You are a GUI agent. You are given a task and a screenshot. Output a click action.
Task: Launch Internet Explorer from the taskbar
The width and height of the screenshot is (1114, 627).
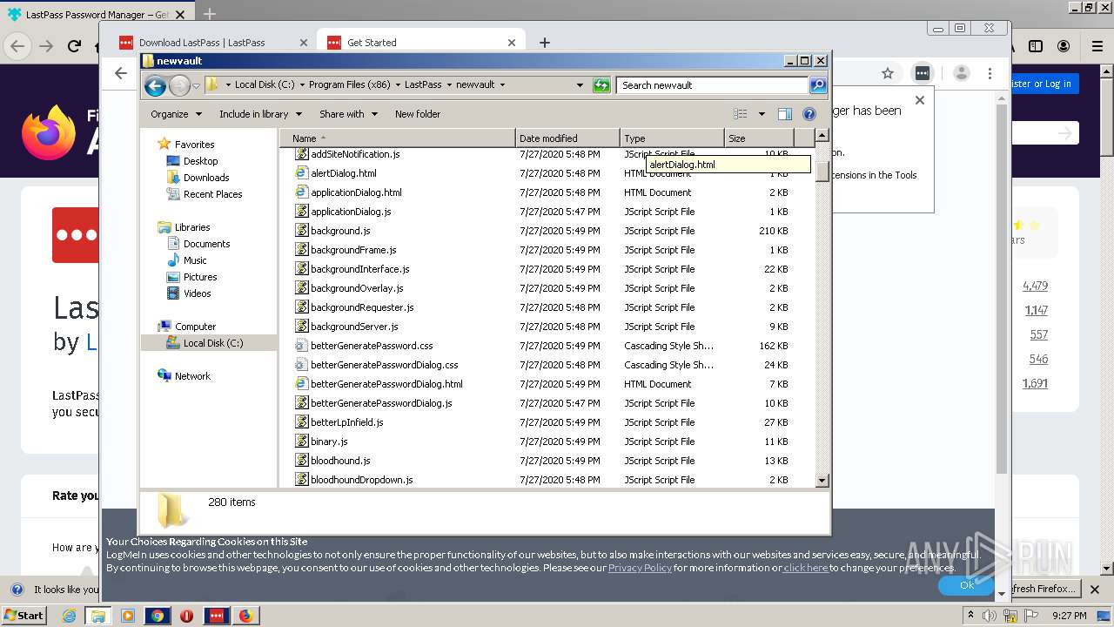(x=69, y=616)
